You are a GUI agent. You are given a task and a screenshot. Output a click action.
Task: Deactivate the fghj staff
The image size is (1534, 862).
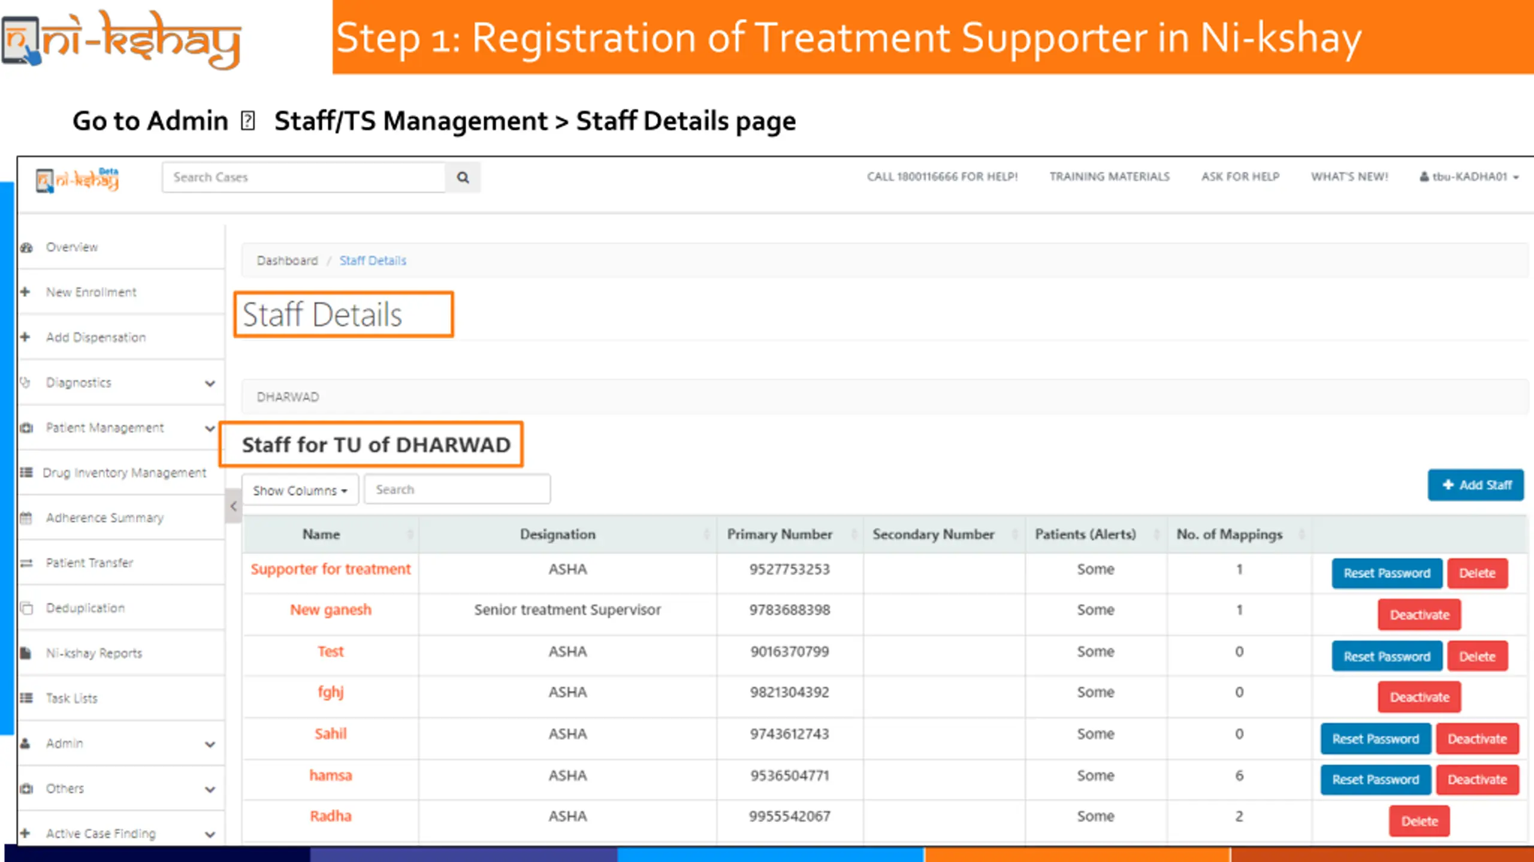(1419, 697)
